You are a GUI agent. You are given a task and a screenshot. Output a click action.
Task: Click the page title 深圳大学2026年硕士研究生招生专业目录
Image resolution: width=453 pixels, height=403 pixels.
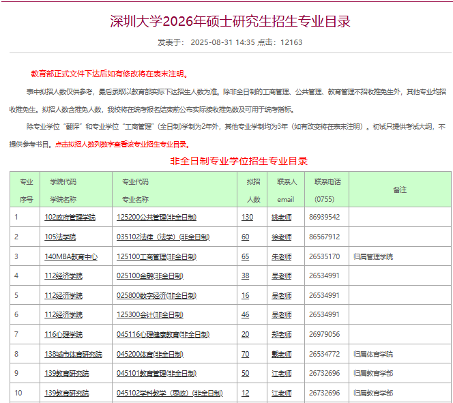[x=231, y=21]
